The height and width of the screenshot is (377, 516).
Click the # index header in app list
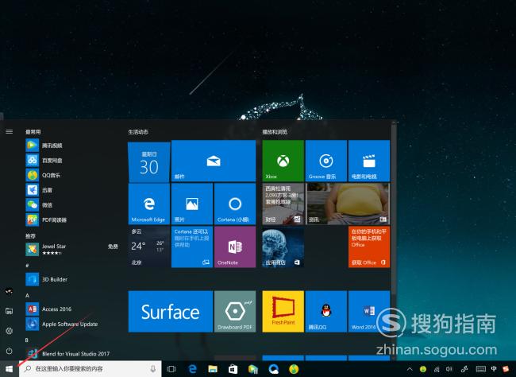[x=27, y=266]
